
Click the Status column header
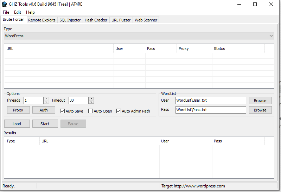point(238,49)
